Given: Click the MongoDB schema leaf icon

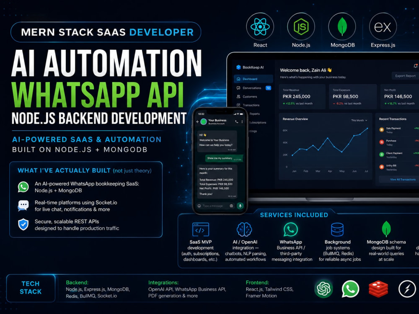Looking at the screenshot, I should (x=386, y=229).
